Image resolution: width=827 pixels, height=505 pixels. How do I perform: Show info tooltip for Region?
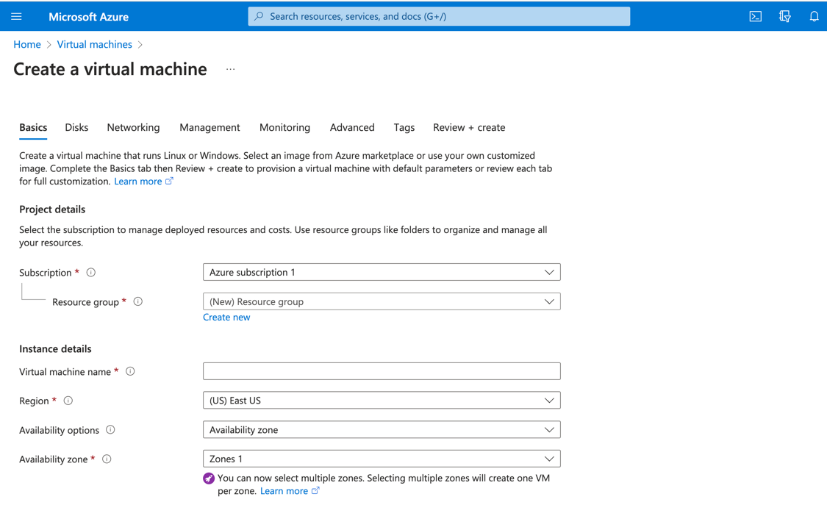pyautogui.click(x=68, y=401)
